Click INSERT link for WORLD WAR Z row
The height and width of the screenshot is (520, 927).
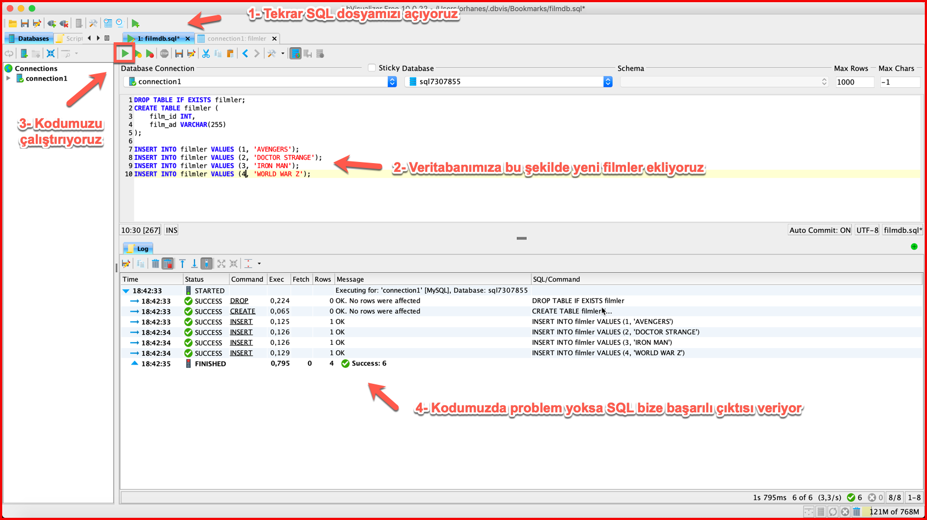[241, 353]
